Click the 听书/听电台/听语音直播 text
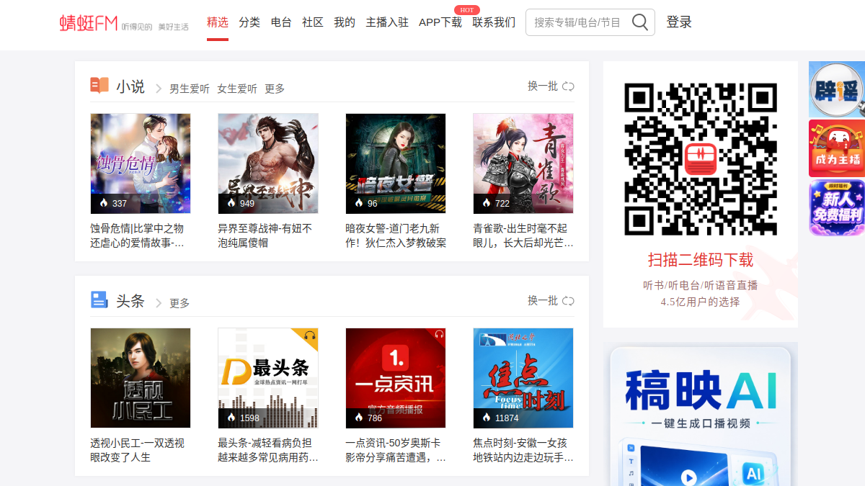Screen dimensions: 865x486 tap(701, 285)
